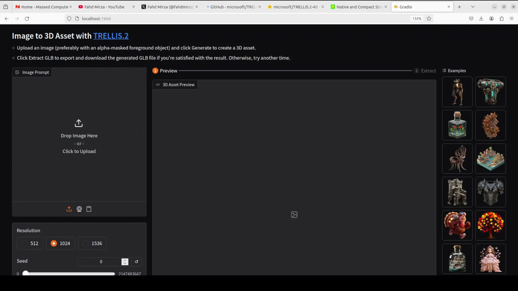518x291 pixels.
Task: Expand the list all tabs dropdown
Action: pos(473,7)
